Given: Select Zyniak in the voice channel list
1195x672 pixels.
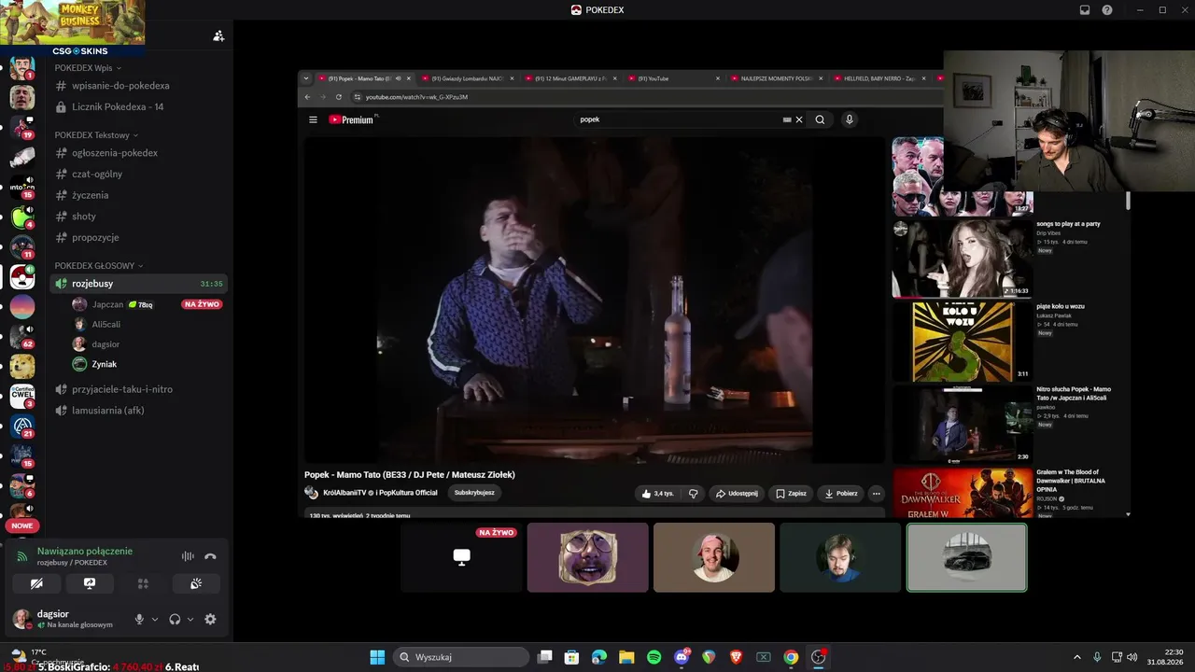Looking at the screenshot, I should click(x=104, y=364).
